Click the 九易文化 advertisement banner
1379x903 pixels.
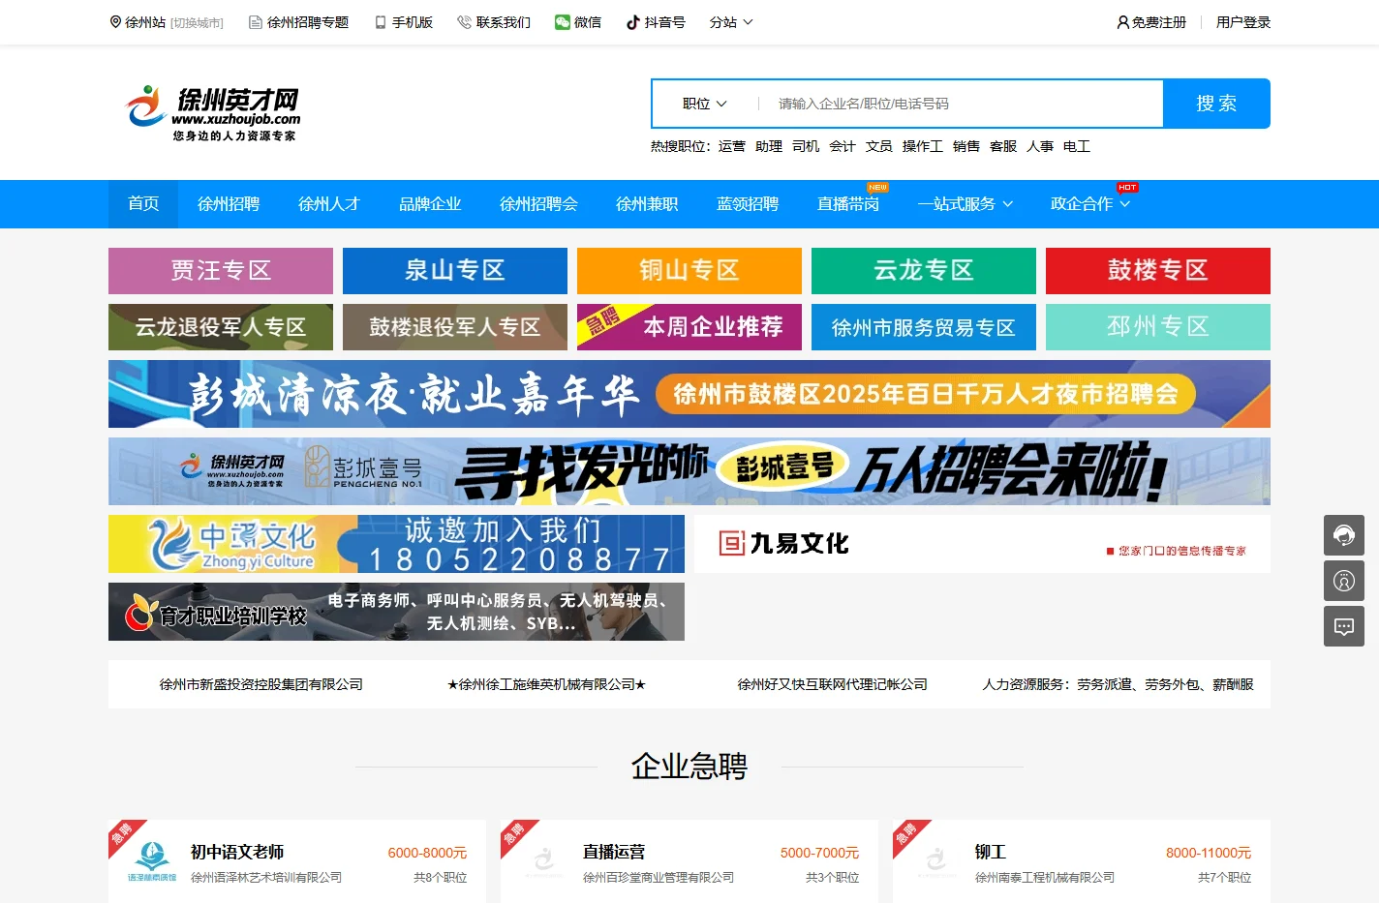tap(982, 544)
